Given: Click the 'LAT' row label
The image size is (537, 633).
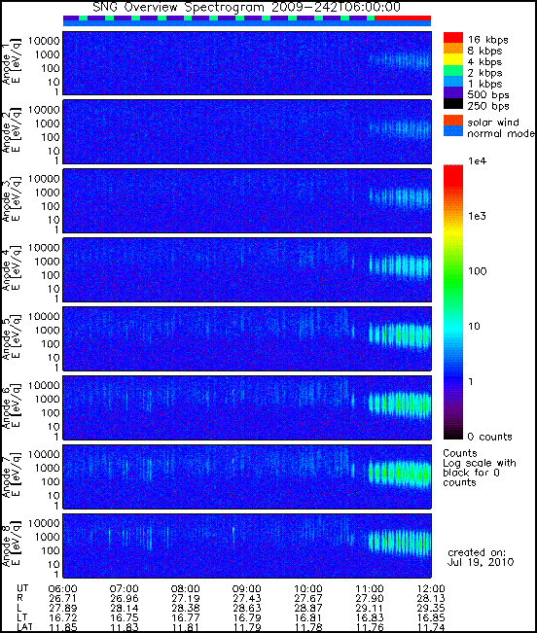Looking at the screenshot, I should (x=24, y=627).
